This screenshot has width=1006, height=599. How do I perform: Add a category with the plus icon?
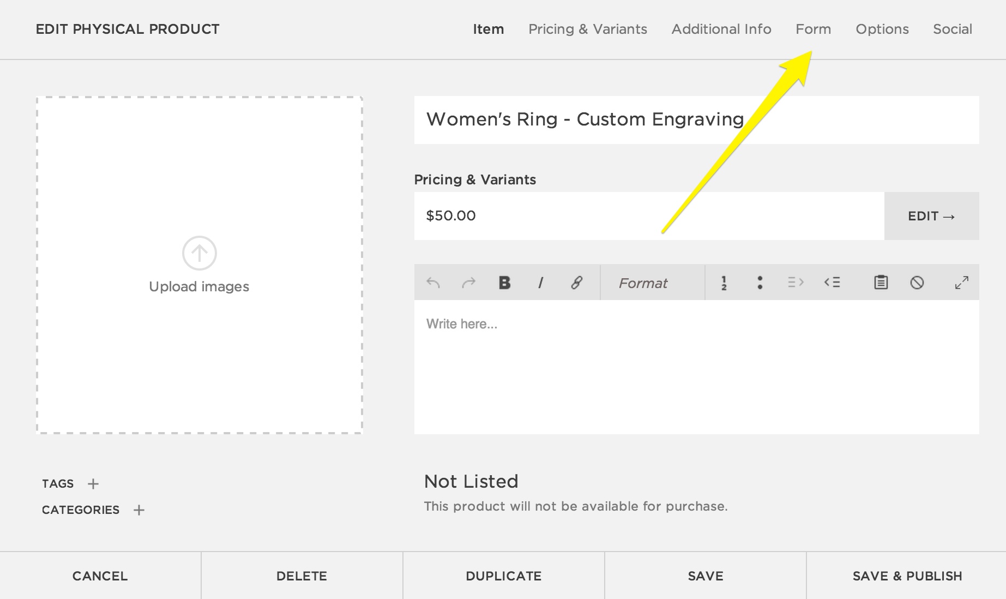coord(139,510)
